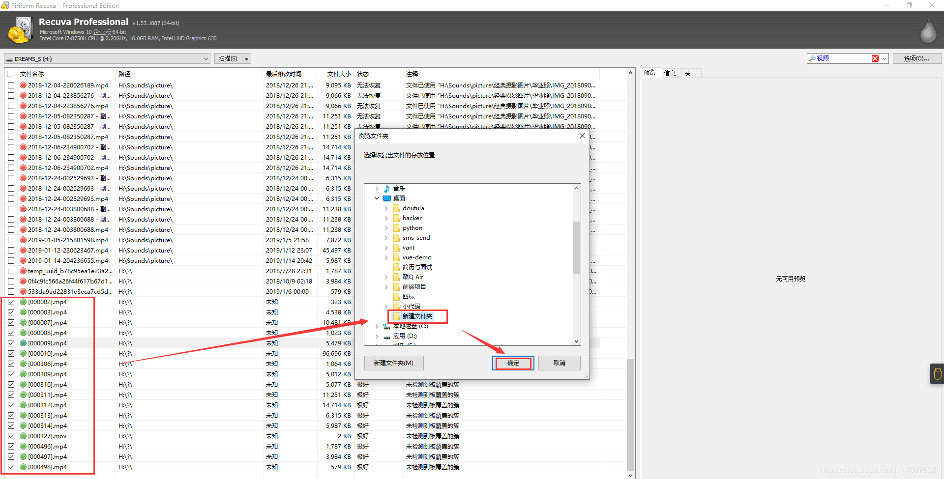Collapse the 桌面 tree node

[377, 198]
